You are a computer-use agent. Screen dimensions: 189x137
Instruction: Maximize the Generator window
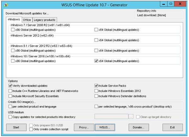tap(171, 4)
